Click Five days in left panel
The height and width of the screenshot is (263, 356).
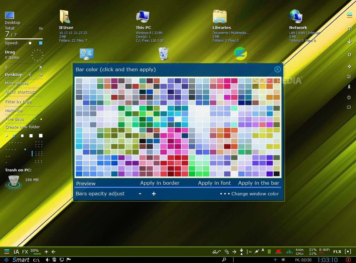click(x=14, y=119)
